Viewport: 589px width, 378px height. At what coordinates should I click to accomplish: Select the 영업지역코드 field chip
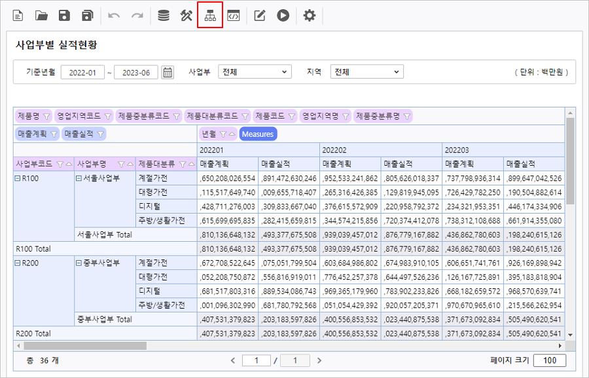(x=79, y=117)
